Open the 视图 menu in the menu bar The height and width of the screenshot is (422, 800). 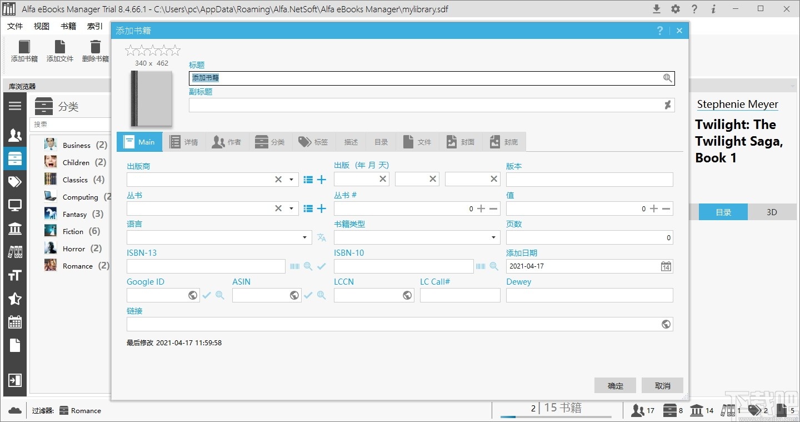pyautogui.click(x=41, y=26)
